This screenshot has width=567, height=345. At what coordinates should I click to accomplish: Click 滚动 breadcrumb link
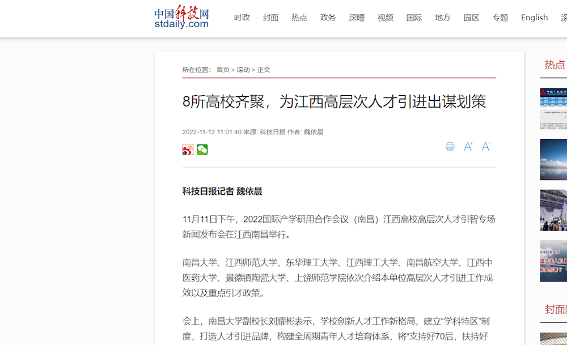243,70
